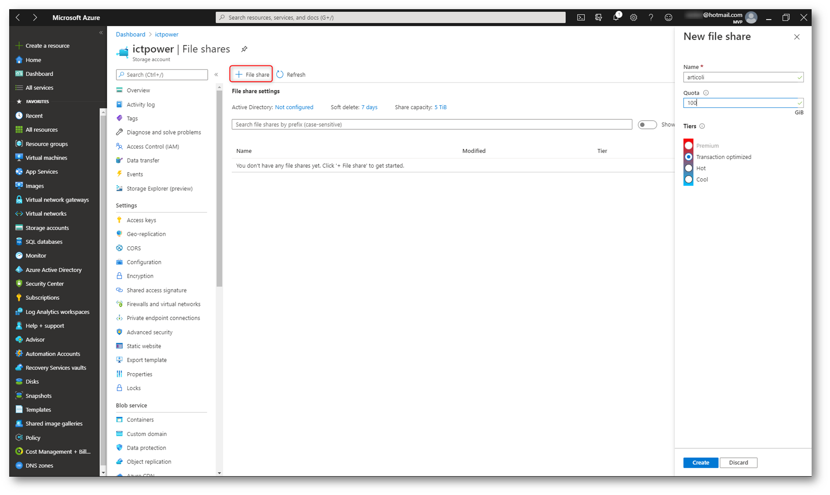
Task: Sort by the Tier column header
Action: [x=602, y=151]
